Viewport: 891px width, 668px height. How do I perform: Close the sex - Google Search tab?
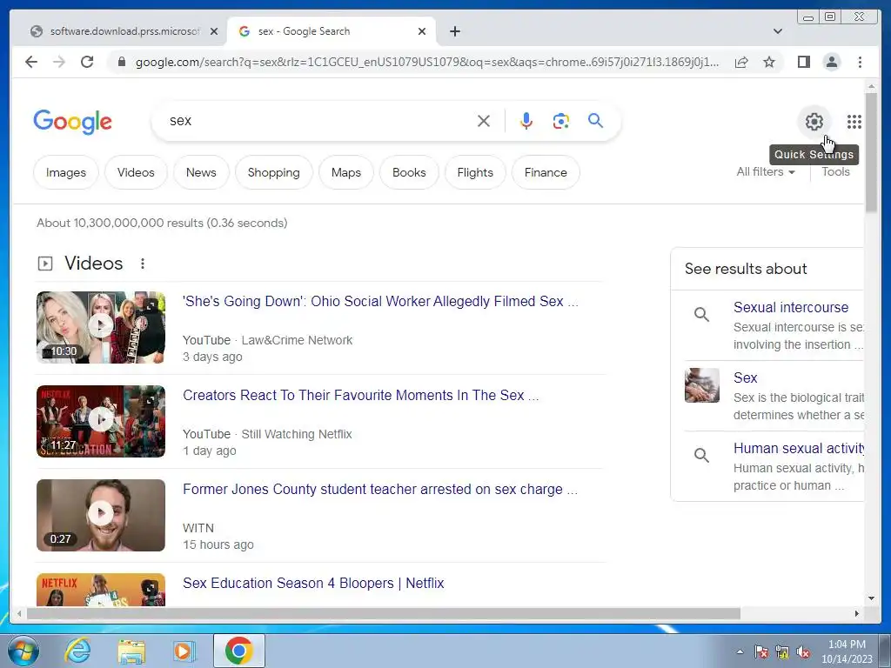pos(422,31)
